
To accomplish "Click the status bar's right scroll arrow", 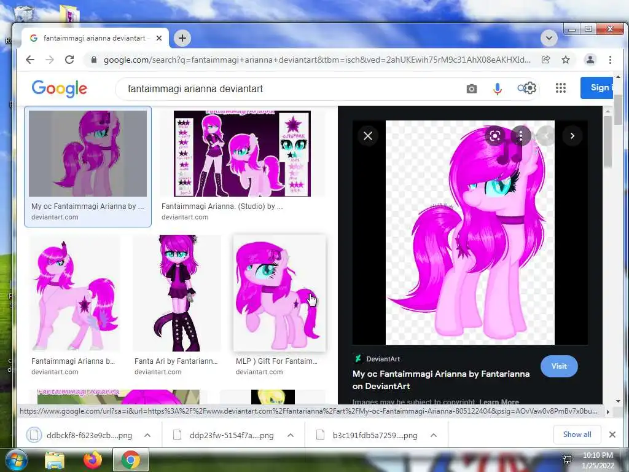I will (x=608, y=411).
